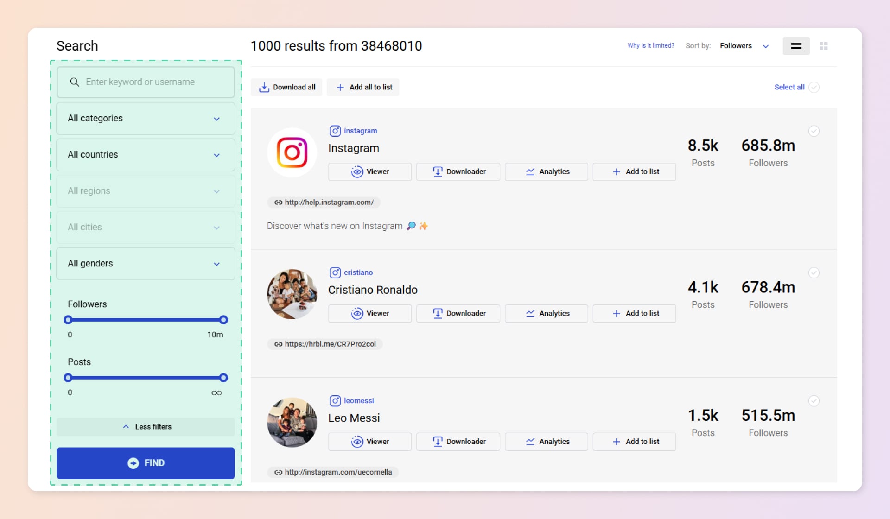Click the plus icon in Instagram's Add to list

(617, 172)
